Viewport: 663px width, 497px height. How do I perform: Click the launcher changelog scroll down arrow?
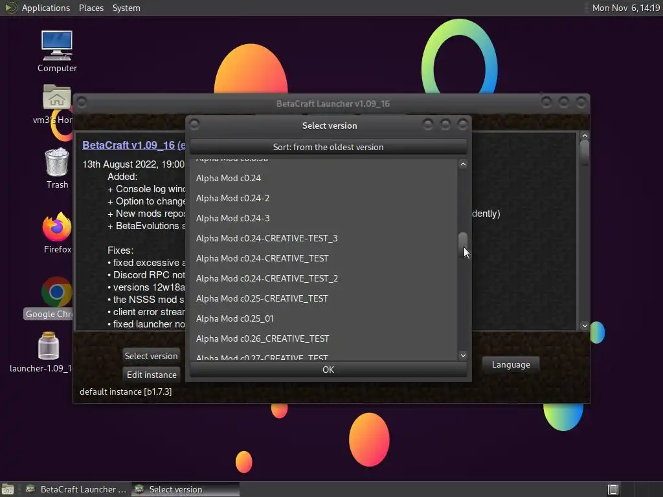point(585,326)
